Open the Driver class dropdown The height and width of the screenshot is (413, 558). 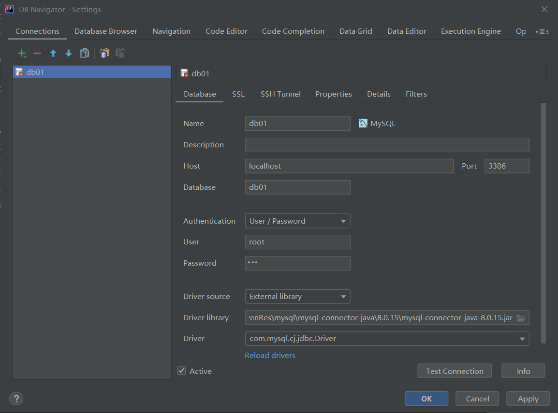click(x=522, y=339)
